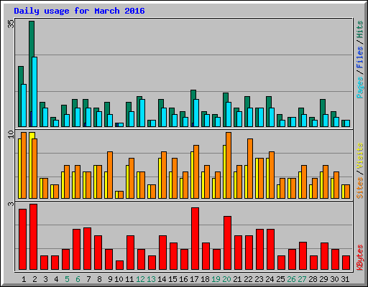The height and width of the screenshot is (287, 368).
Task: Click the orange visits bar for day 22
Action: point(250,169)
